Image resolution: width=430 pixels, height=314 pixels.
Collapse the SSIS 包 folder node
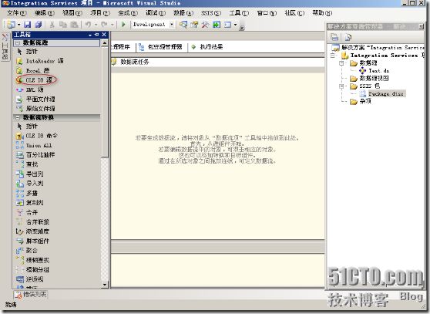click(x=341, y=86)
